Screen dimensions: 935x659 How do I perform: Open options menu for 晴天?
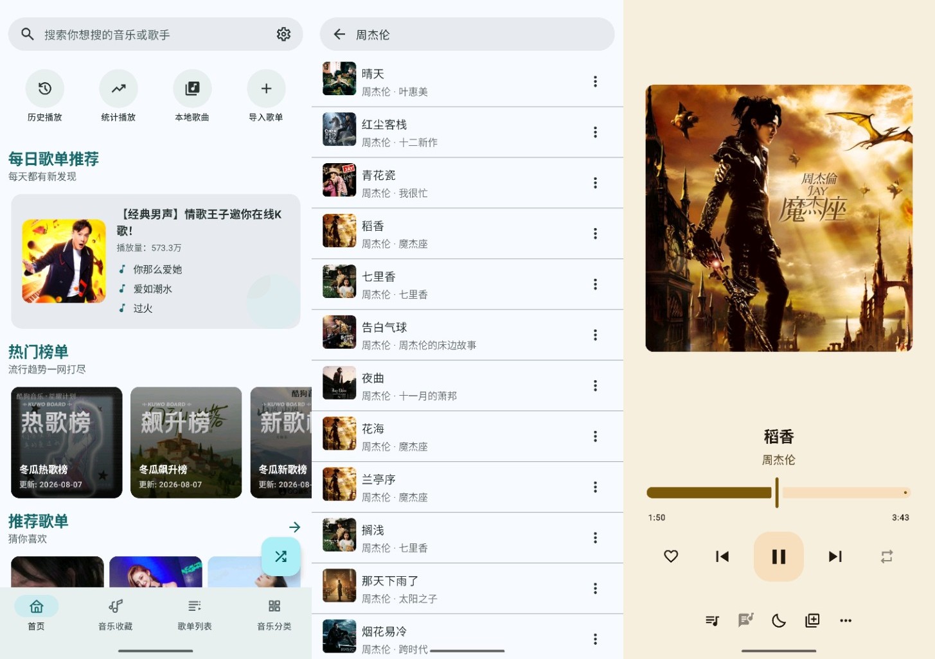coord(595,82)
